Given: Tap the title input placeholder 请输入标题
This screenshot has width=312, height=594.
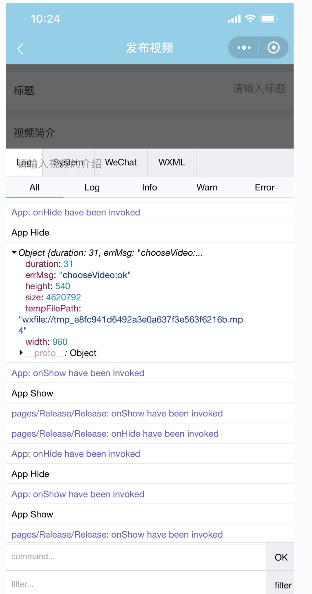Looking at the screenshot, I should pos(259,89).
